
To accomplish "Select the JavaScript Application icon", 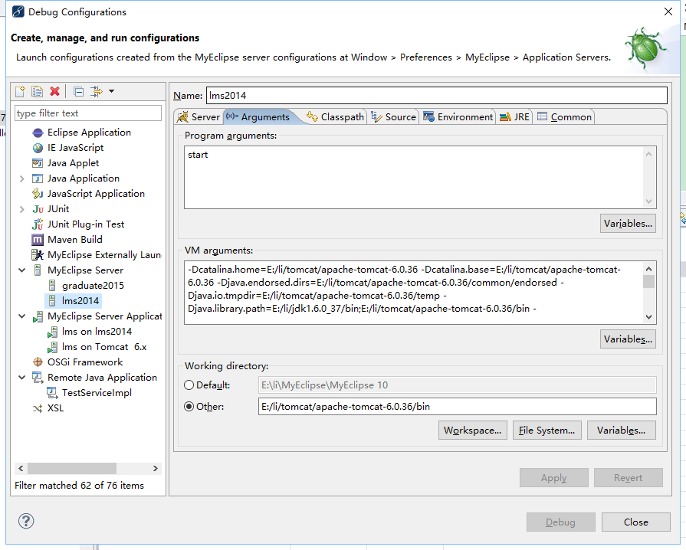I will click(38, 194).
